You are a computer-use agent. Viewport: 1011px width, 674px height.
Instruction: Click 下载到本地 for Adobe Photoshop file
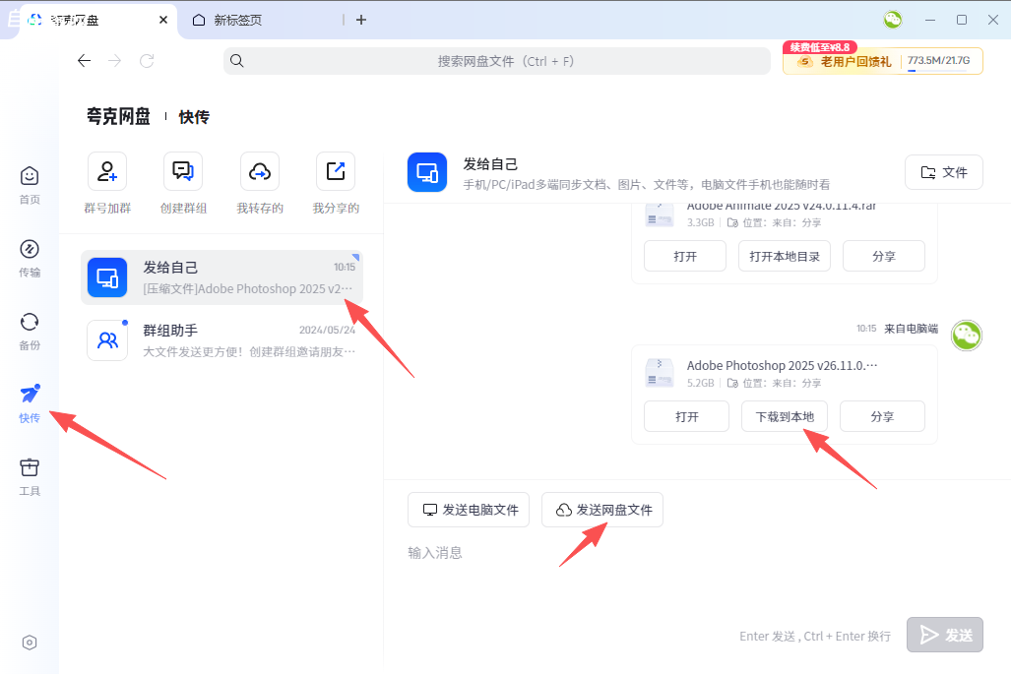785,416
